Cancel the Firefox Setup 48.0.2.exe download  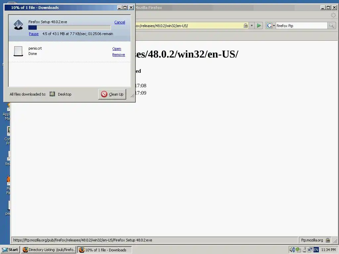[120, 22]
